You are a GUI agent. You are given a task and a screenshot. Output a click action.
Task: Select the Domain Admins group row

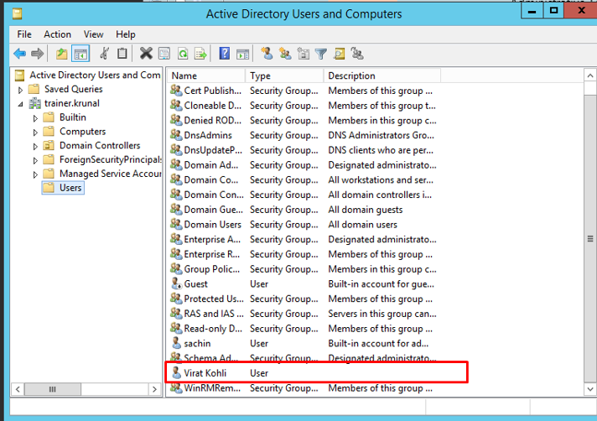[211, 165]
